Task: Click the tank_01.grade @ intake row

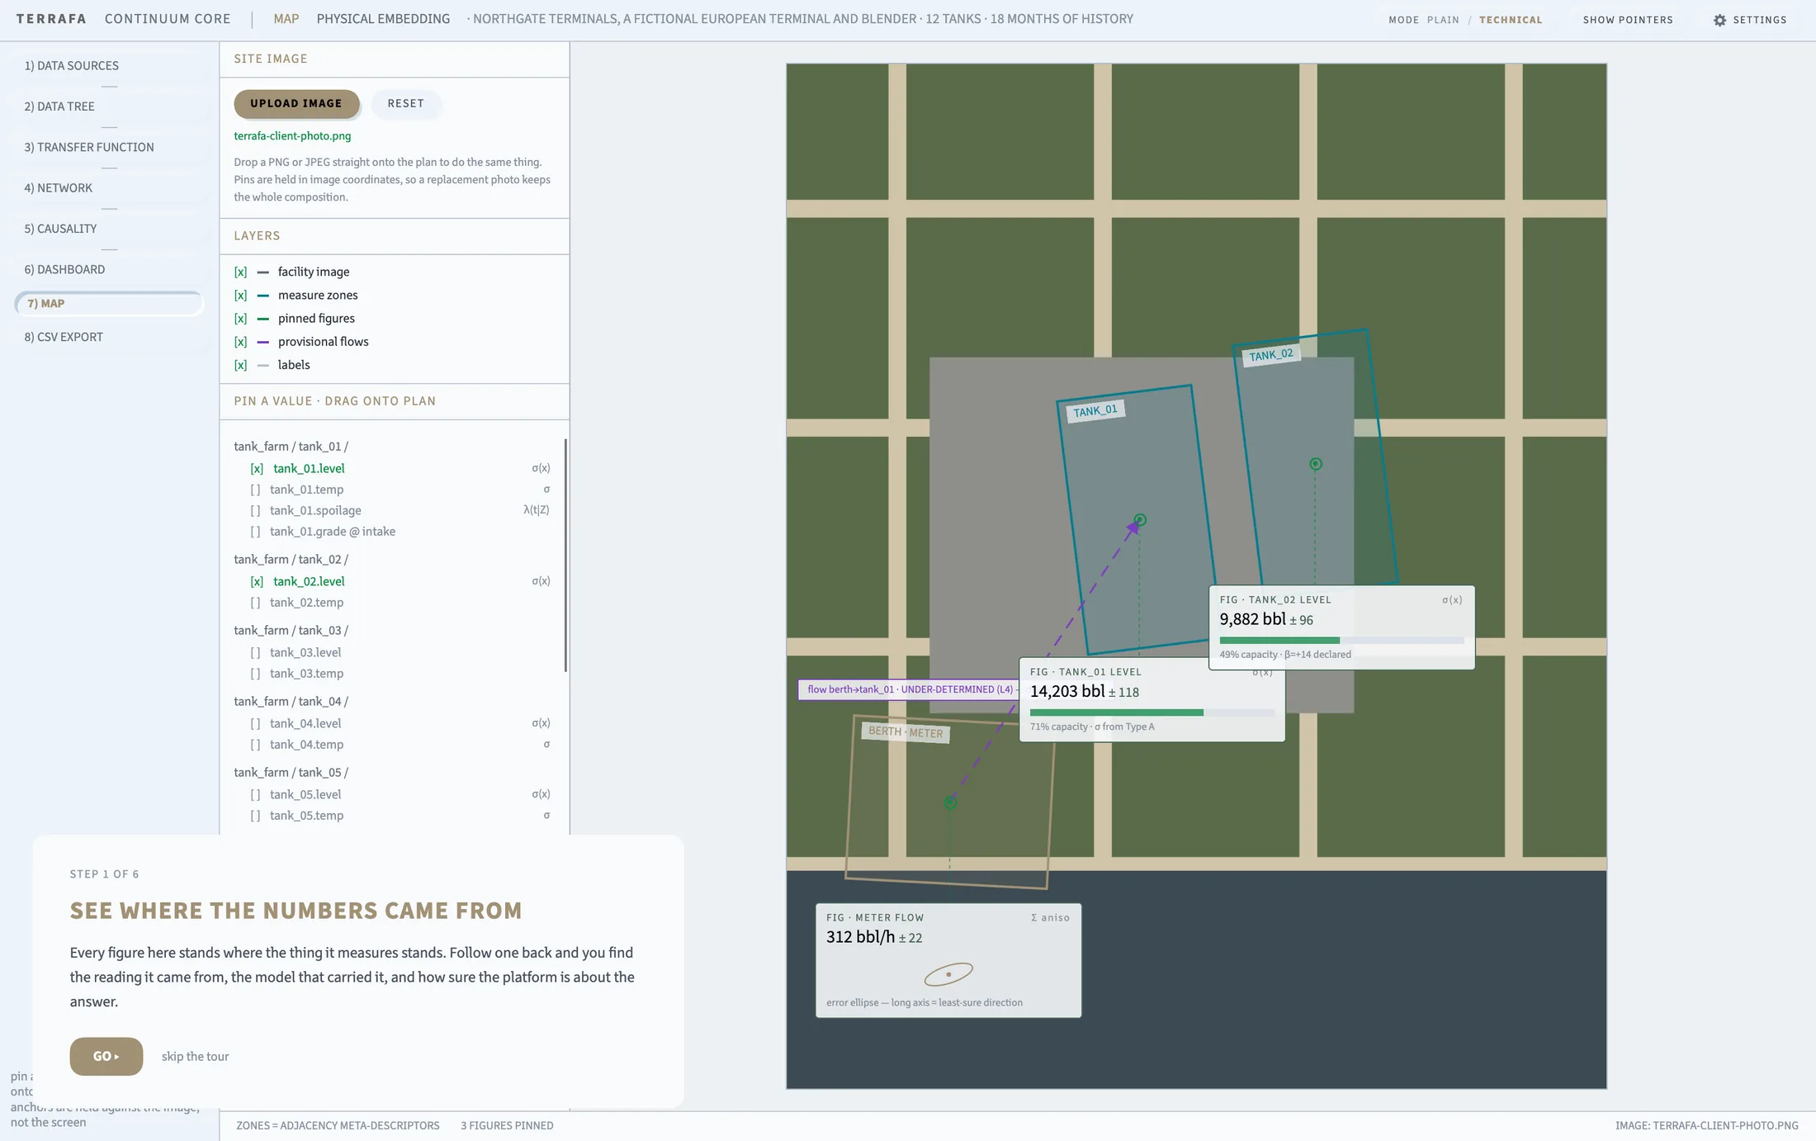Action: click(392, 532)
